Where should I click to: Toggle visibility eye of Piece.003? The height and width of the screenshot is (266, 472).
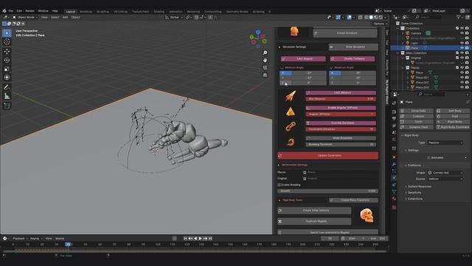click(x=462, y=87)
